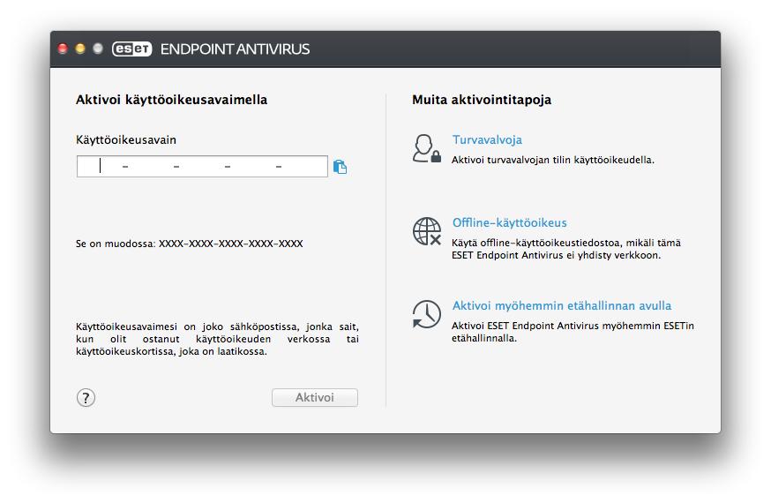Click the heading 'Muita aktivointitapoja'
Screen dimensions: 771x503
[482, 100]
